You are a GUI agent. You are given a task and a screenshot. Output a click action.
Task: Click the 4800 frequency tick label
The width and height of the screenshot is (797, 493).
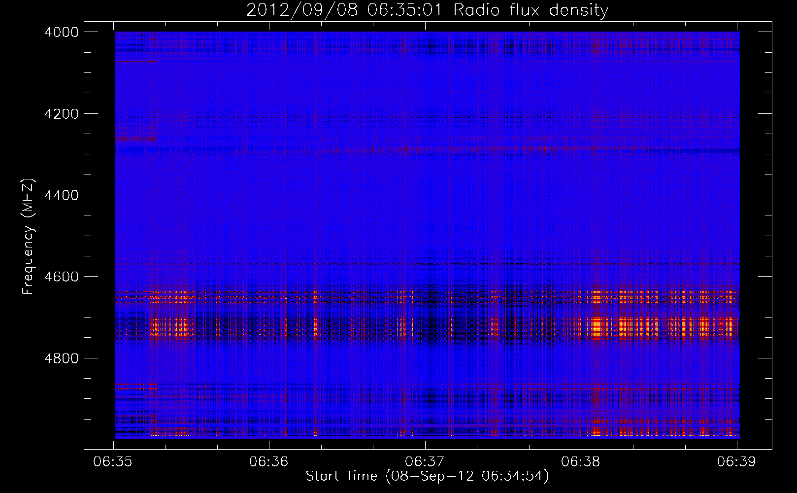[x=62, y=358]
